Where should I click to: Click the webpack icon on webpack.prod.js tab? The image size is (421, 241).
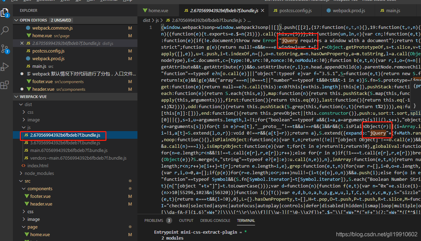(x=328, y=10)
